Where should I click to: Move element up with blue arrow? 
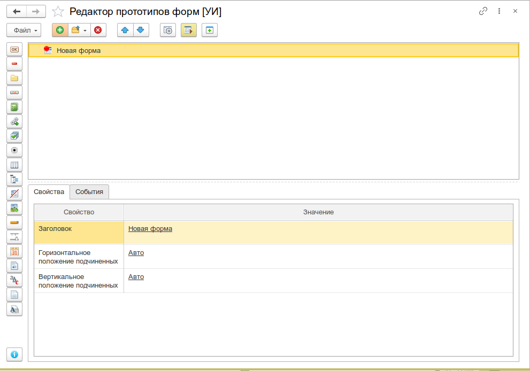tap(125, 30)
